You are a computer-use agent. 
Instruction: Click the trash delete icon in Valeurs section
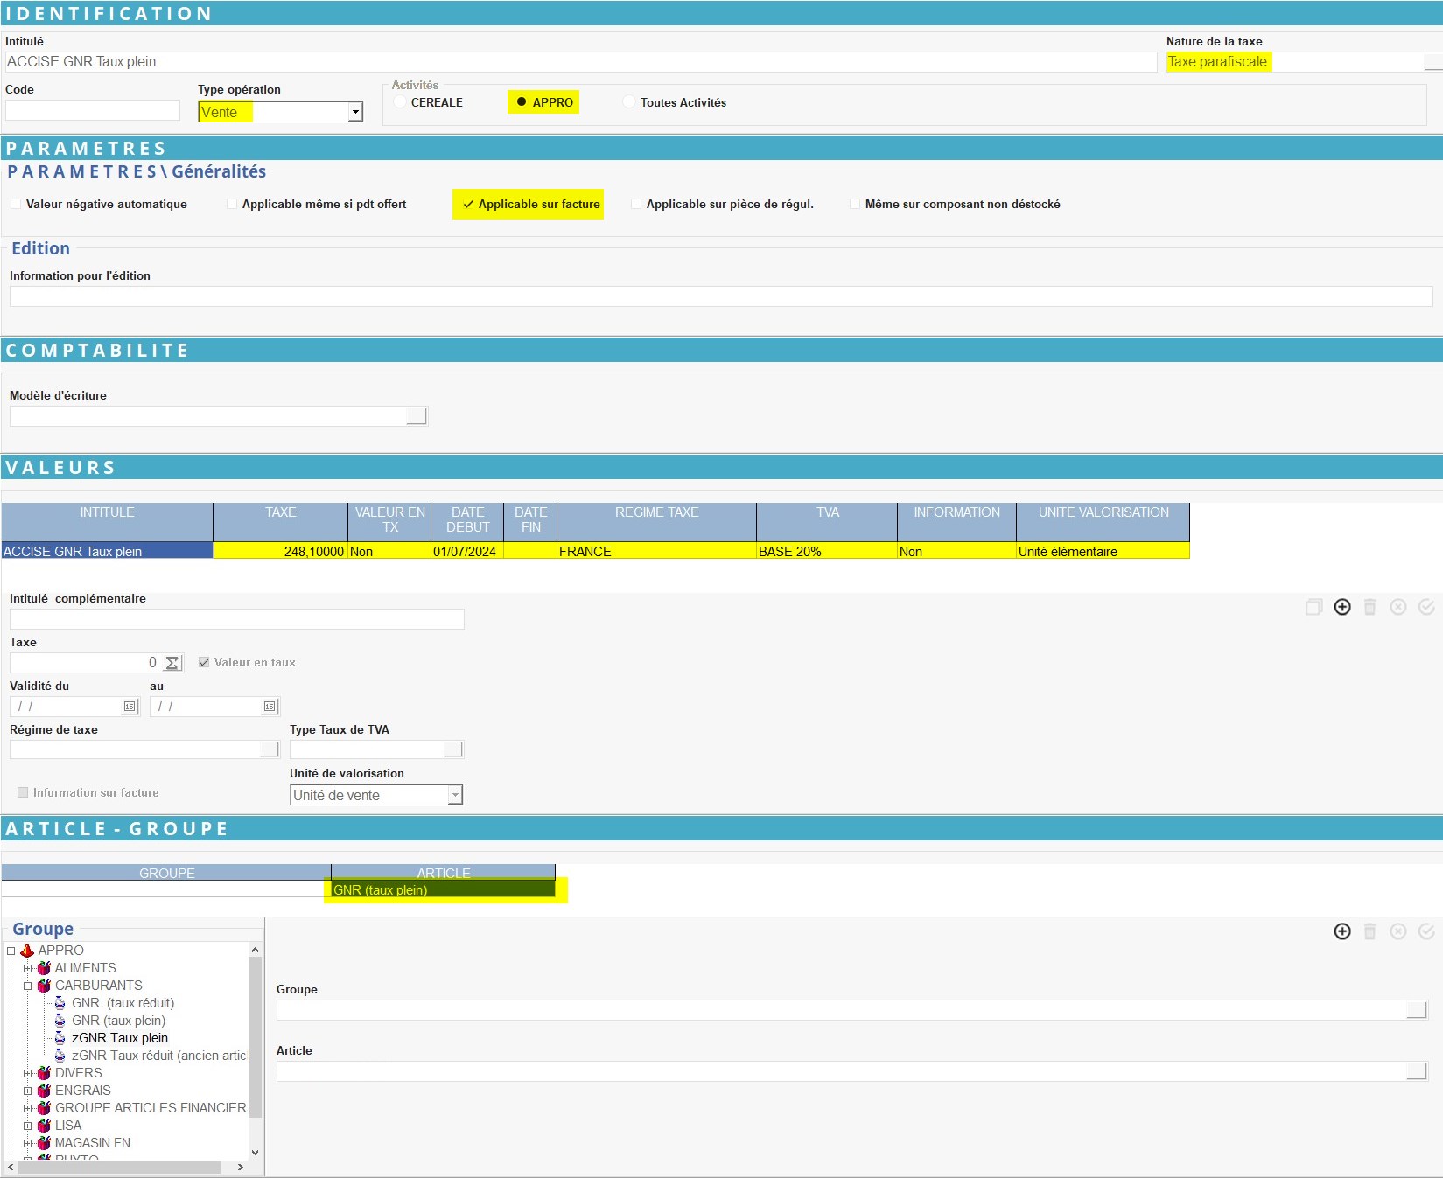1369,607
